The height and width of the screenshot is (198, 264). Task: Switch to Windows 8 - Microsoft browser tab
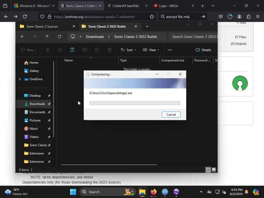pyautogui.click(x=35, y=6)
